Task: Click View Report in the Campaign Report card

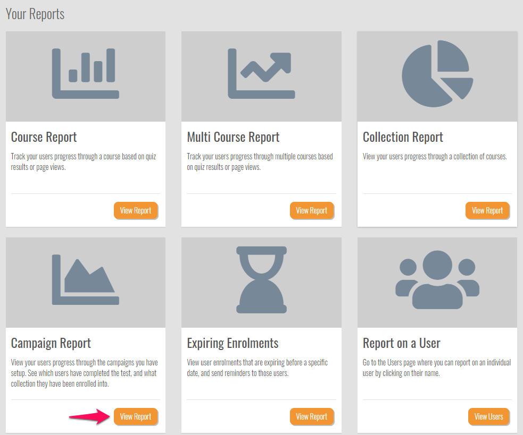Action: (x=136, y=416)
